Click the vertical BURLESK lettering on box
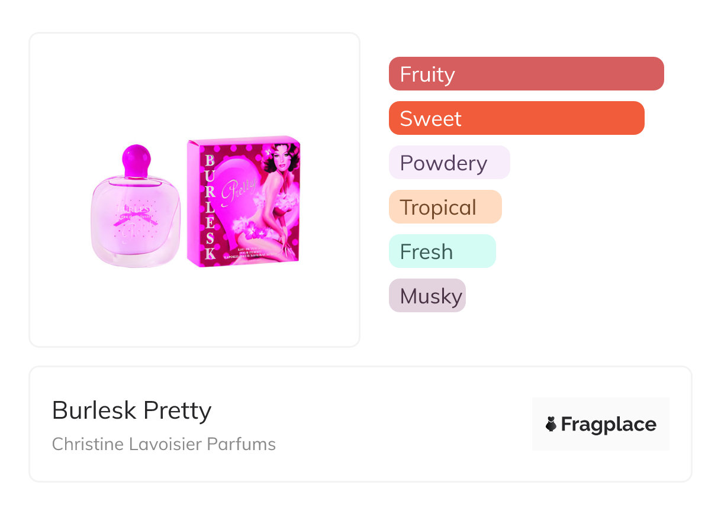The width and height of the screenshot is (721, 511). pyautogui.click(x=208, y=207)
